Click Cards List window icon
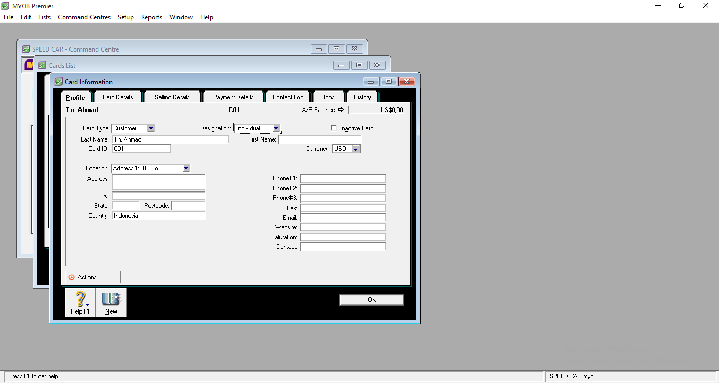719x383 pixels. [x=42, y=65]
